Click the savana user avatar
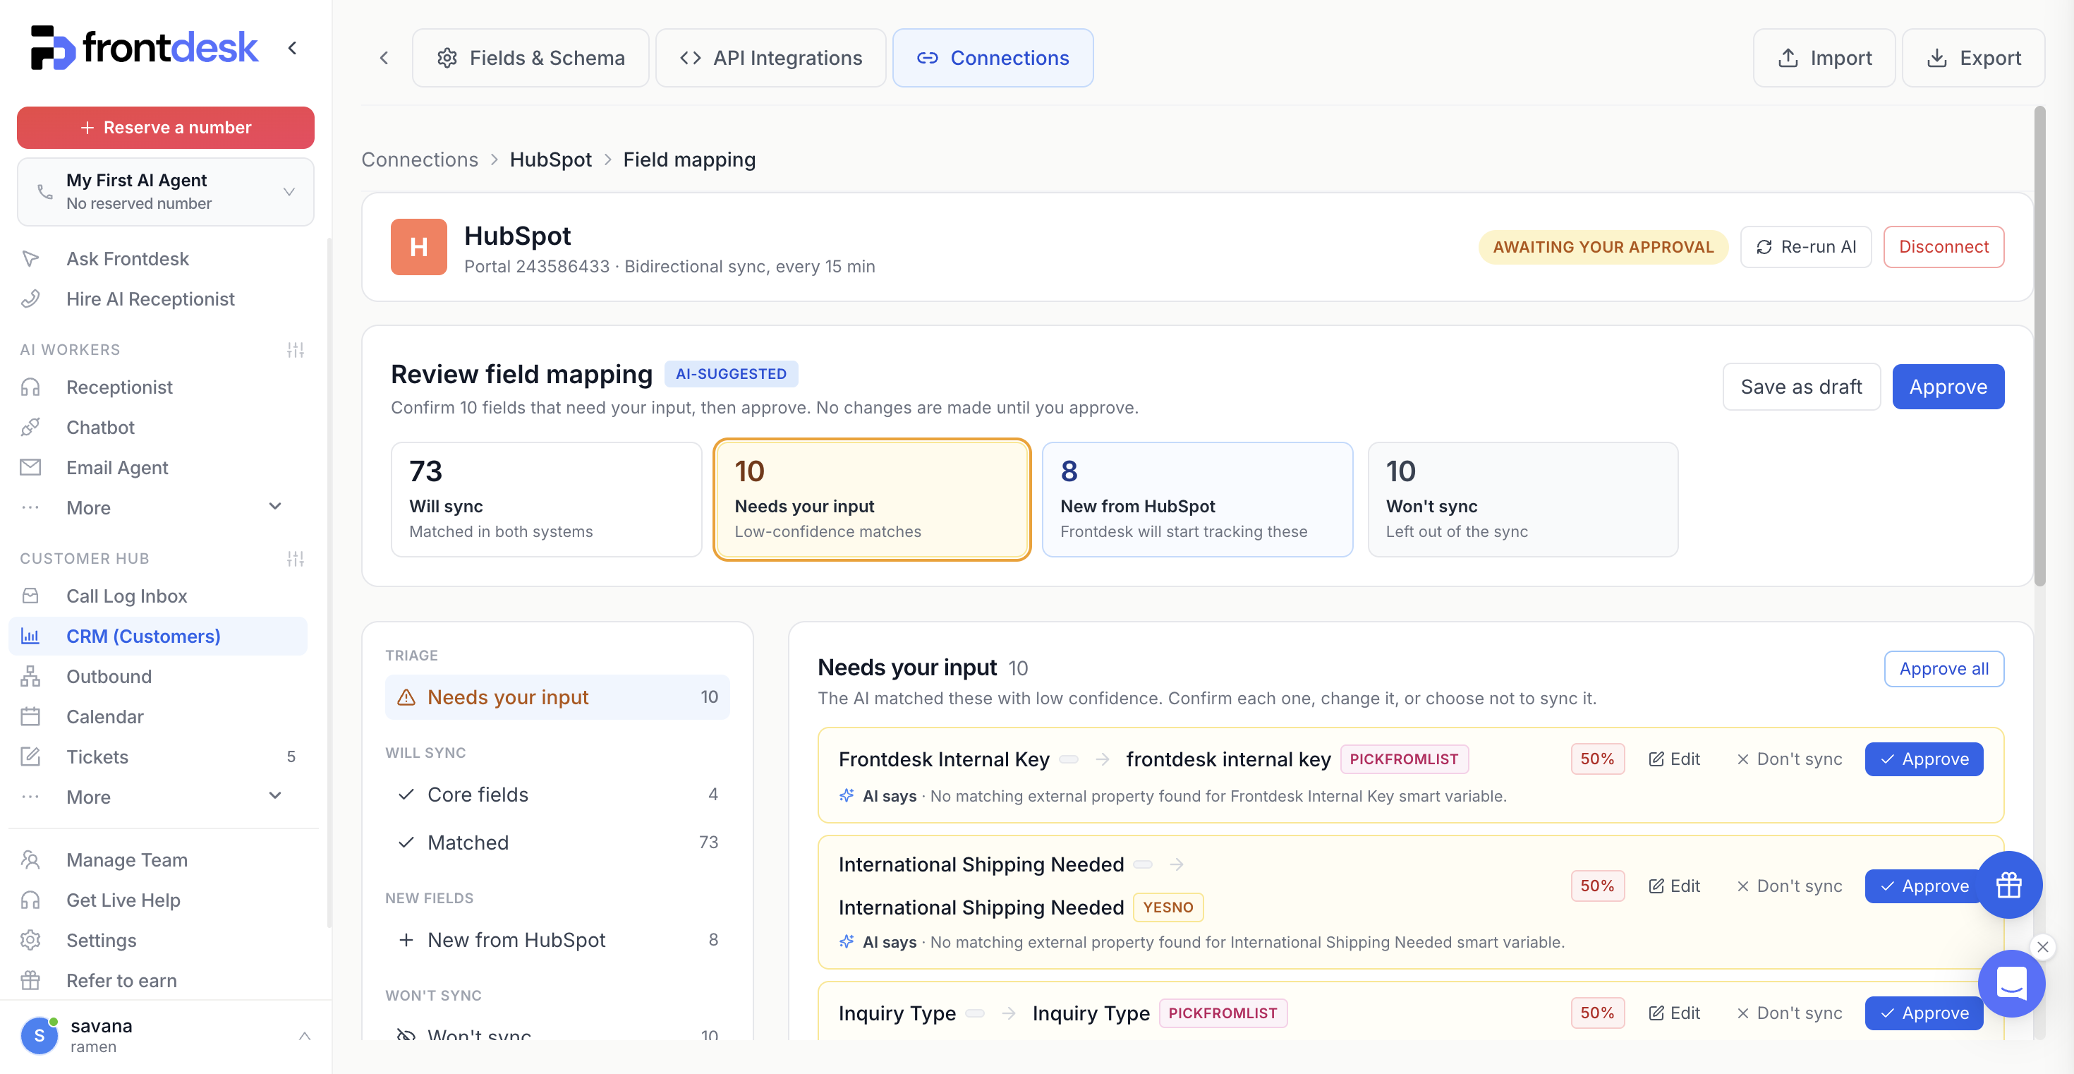The width and height of the screenshot is (2074, 1074). [x=40, y=1035]
